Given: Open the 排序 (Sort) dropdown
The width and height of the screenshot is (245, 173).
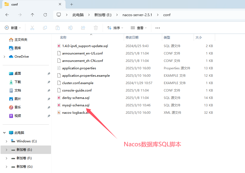Looking at the screenshot, I should click(115, 28).
